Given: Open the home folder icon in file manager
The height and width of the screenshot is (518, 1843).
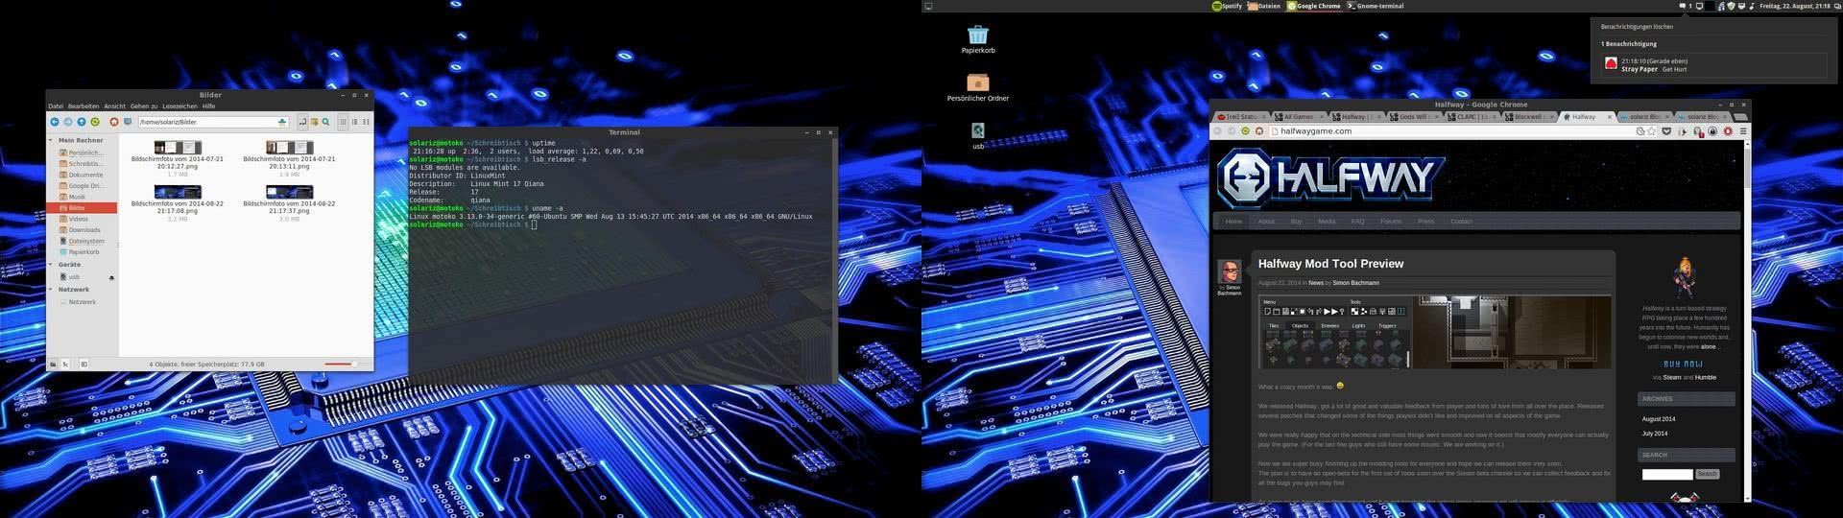Looking at the screenshot, I should [x=114, y=122].
